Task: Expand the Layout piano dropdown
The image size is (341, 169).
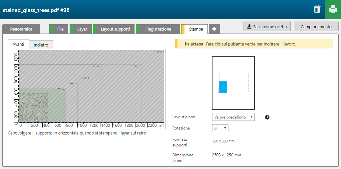Action: coord(233,117)
